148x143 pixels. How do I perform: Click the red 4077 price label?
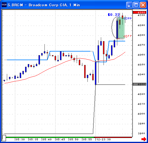pos(127,36)
